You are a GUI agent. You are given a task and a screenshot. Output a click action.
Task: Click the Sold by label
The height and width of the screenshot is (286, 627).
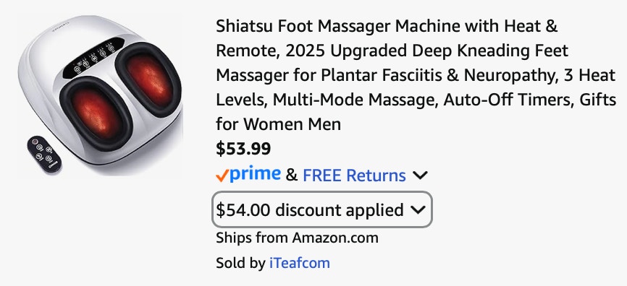(x=240, y=263)
